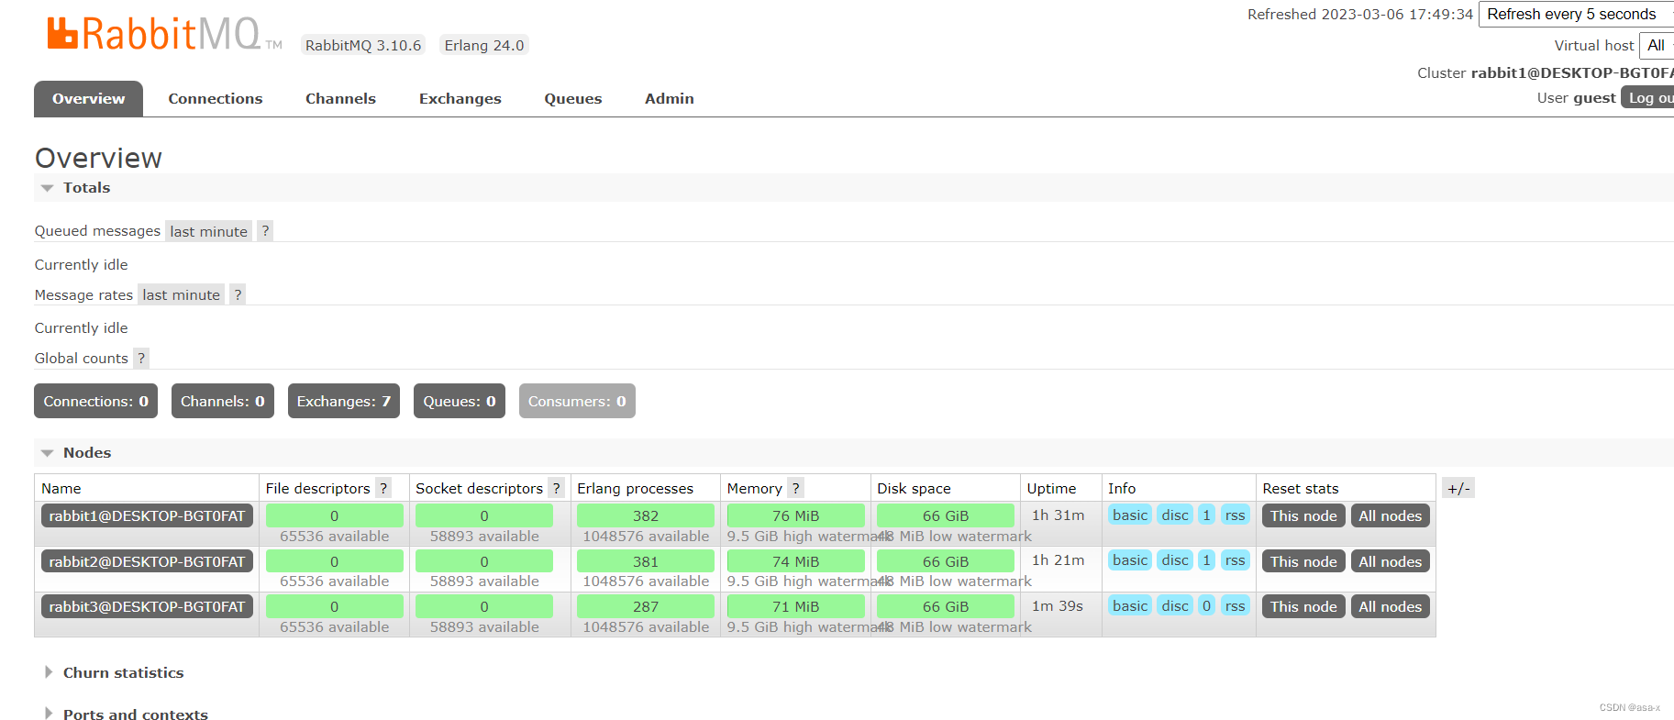Viewport: 1674px width, 720px height.
Task: Click disc tag in rabbit2 row
Action: 1175,559
